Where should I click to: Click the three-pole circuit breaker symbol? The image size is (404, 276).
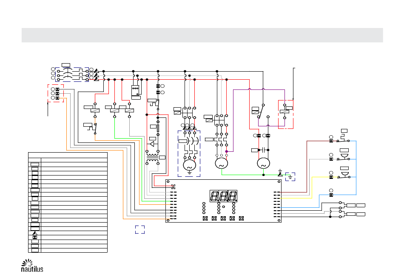point(72,75)
